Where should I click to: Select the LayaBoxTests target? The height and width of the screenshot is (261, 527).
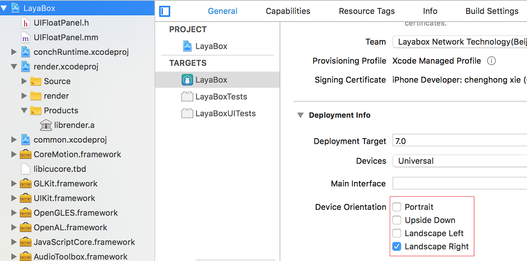coord(221,97)
